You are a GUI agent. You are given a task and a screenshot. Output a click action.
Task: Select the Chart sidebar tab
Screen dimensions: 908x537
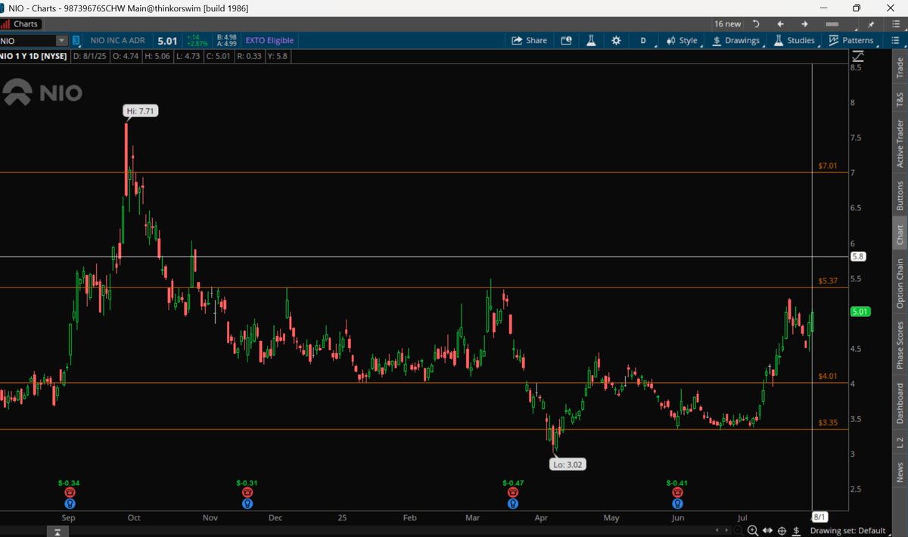pos(900,235)
